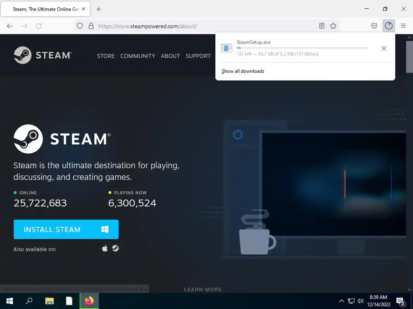Click Show all downloads
This screenshot has height=309, width=413.
(x=243, y=71)
